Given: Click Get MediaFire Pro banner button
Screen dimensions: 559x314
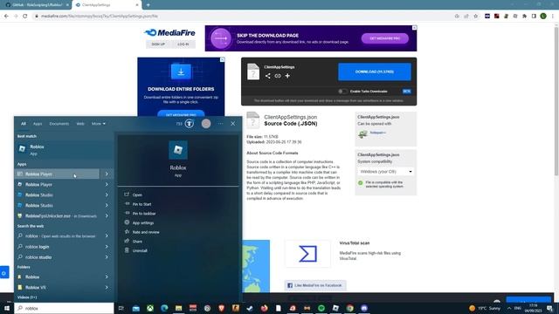Looking at the screenshot, I should [x=384, y=38].
